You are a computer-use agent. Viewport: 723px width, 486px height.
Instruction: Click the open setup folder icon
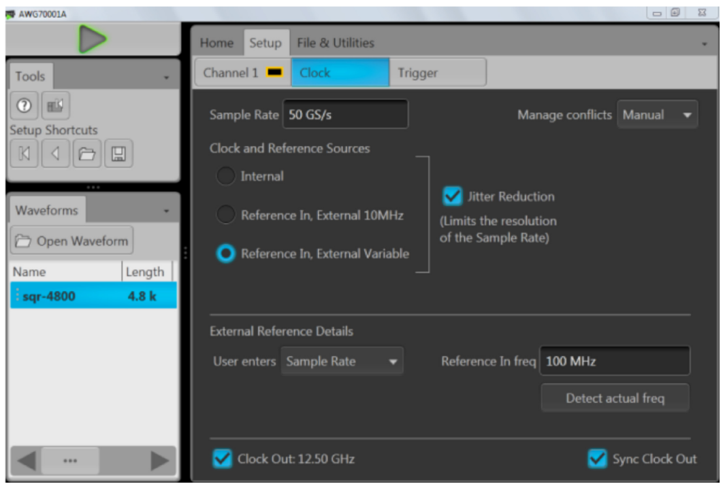86,154
